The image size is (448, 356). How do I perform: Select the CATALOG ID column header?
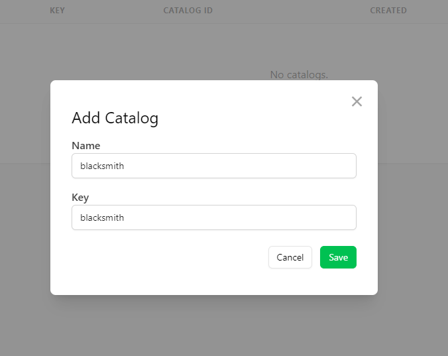[188, 11]
